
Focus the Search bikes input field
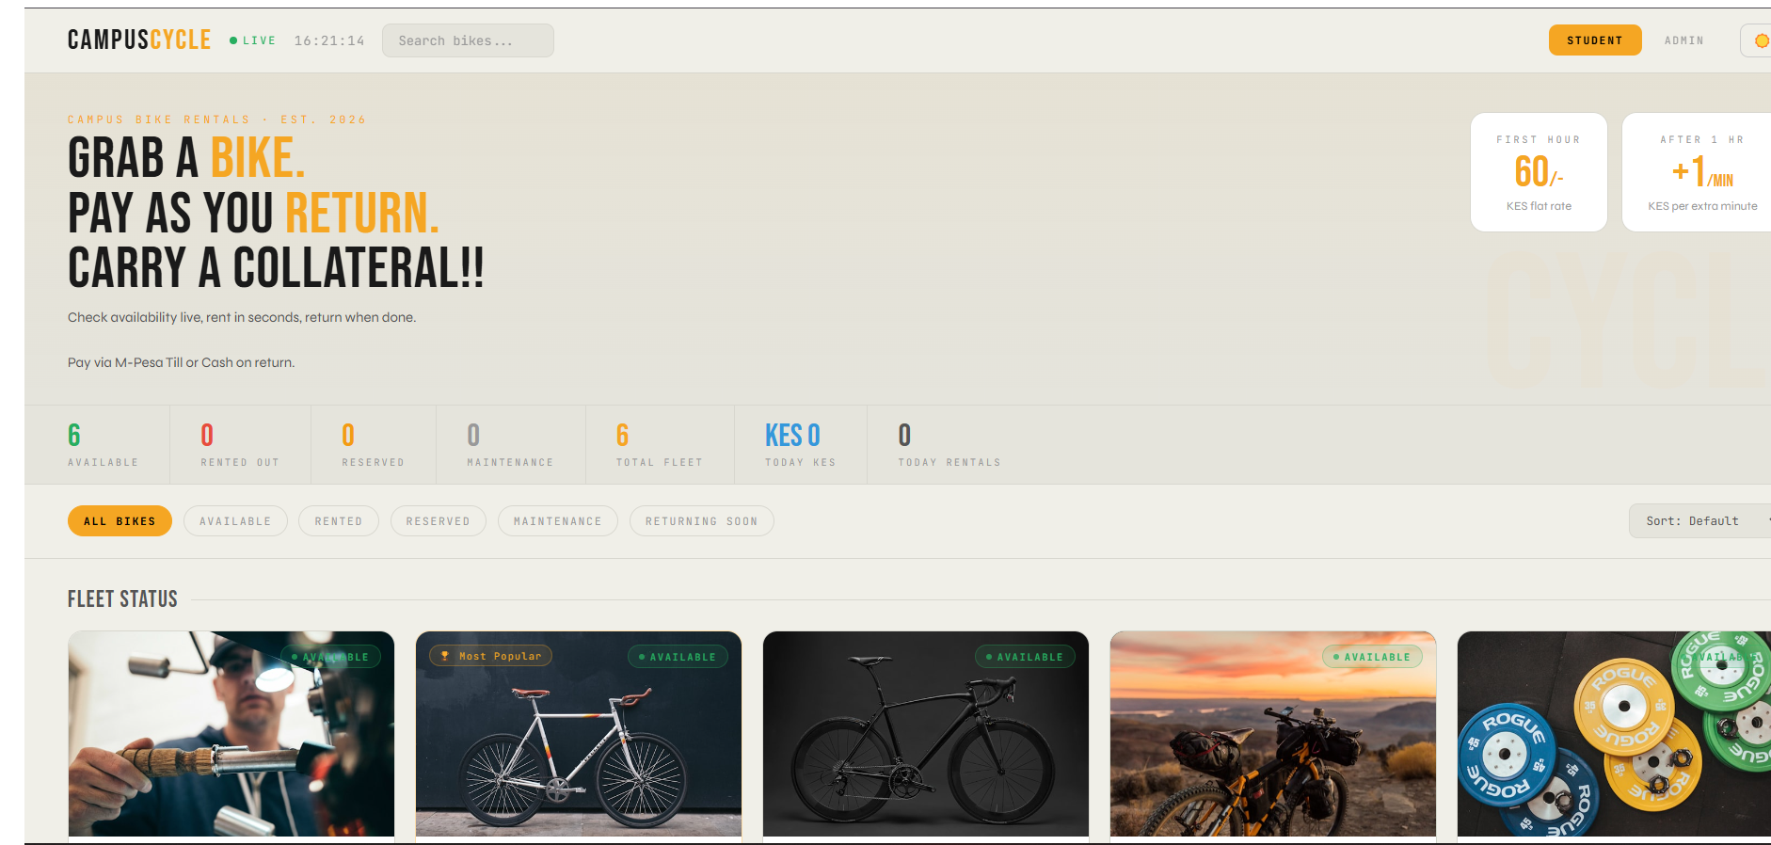(468, 40)
